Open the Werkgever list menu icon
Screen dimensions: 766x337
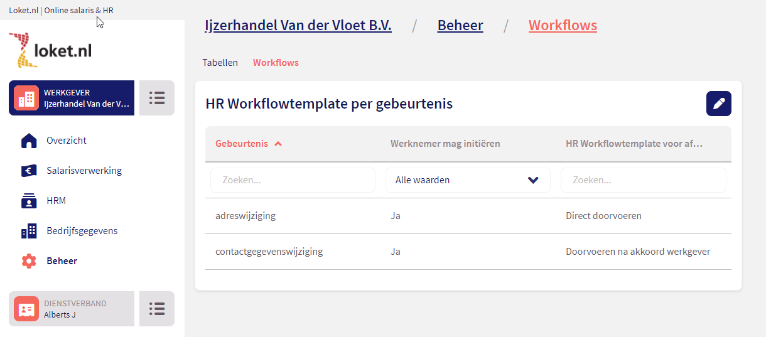156,98
